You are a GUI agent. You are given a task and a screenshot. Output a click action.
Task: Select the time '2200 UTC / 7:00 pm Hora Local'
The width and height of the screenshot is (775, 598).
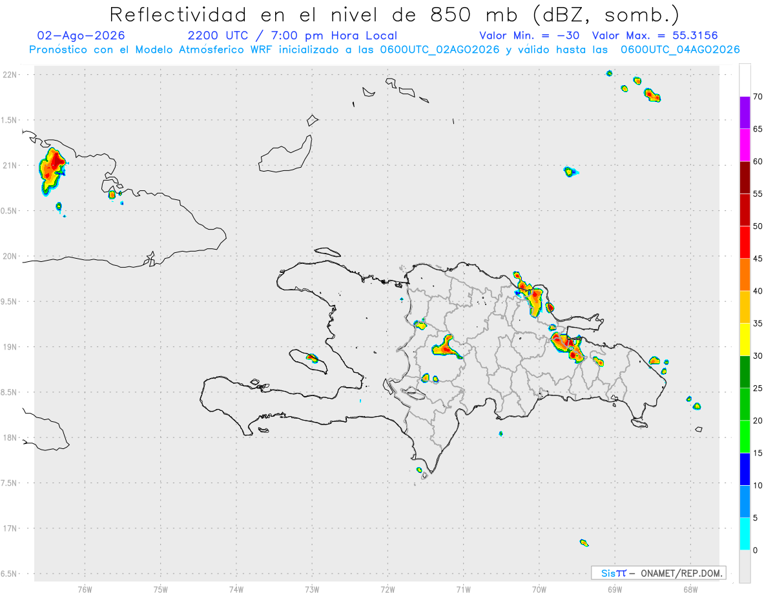[293, 35]
